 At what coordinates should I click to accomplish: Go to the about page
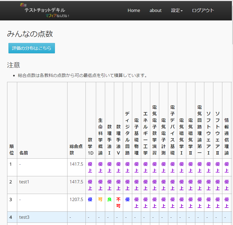point(155,10)
